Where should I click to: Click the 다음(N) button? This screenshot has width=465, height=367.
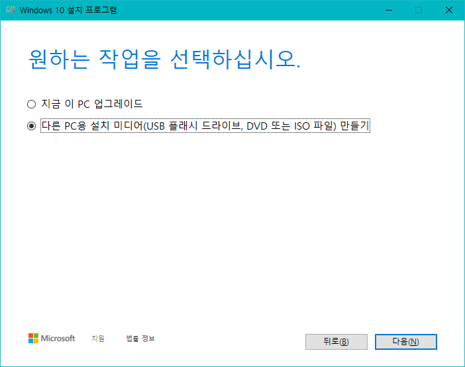coord(405,342)
